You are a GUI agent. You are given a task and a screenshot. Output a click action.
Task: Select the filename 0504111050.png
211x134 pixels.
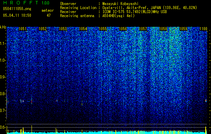point(17,9)
